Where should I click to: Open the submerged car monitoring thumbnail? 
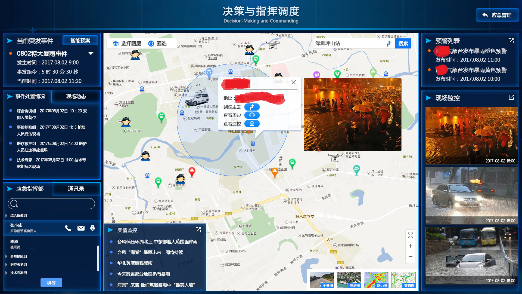[x=472, y=256]
